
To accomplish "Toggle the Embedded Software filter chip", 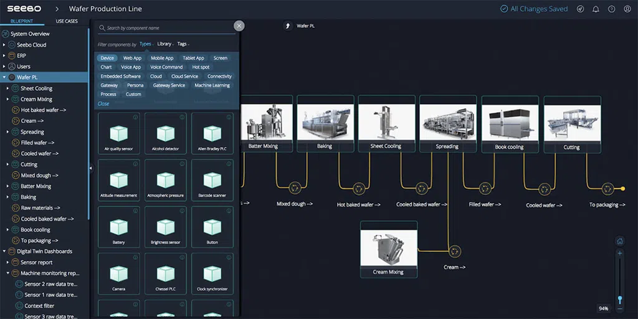I will (120, 76).
